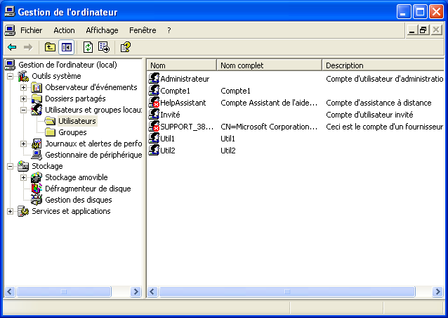Click the Compte1 user icon

[x=154, y=91]
